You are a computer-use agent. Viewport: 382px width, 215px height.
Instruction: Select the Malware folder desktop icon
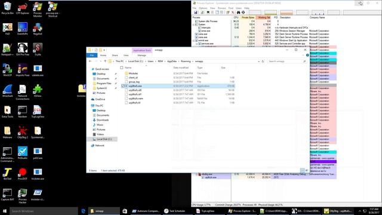pyautogui.click(x=8, y=133)
